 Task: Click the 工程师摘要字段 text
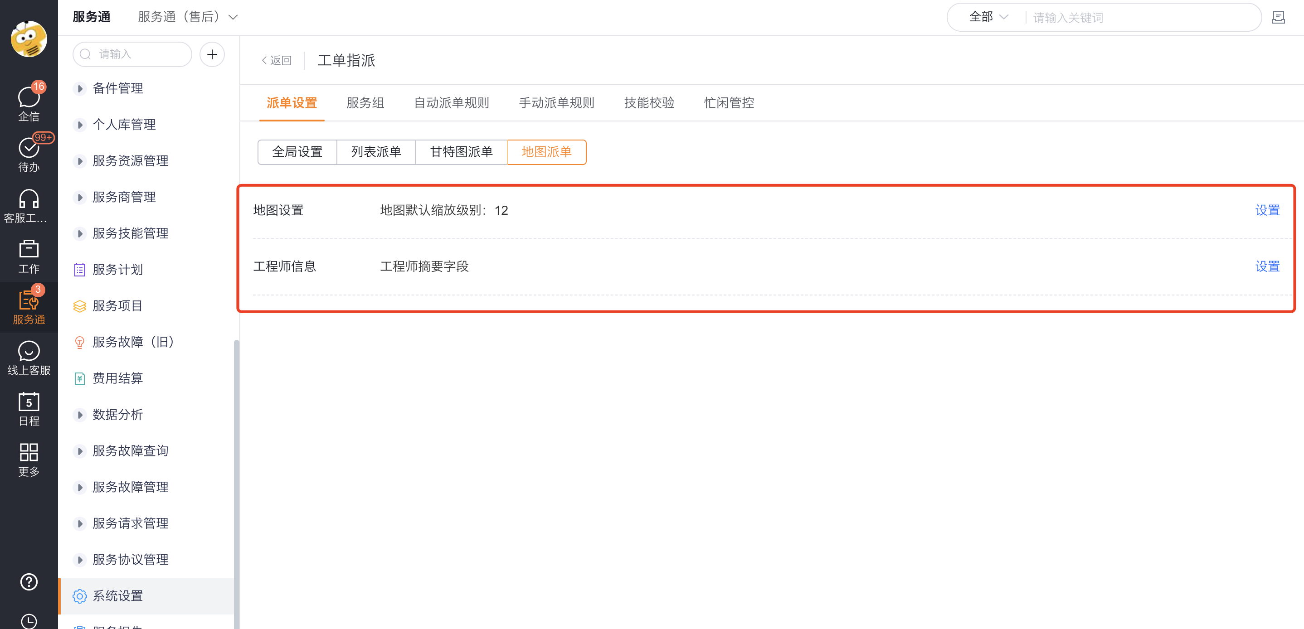424,266
